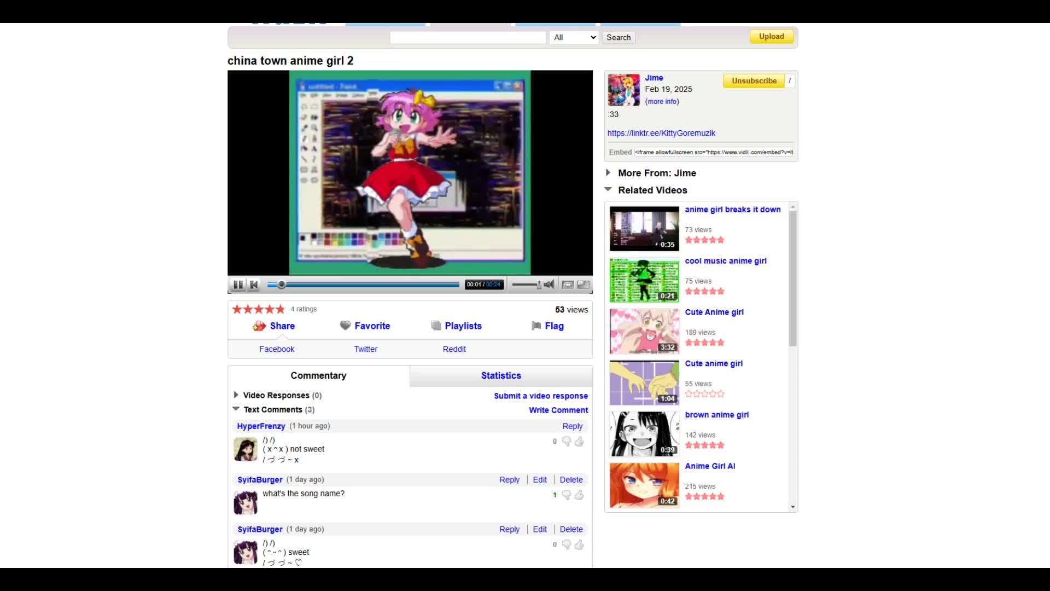
Task: Edit the 'what's the song name?' comment
Action: coord(540,480)
